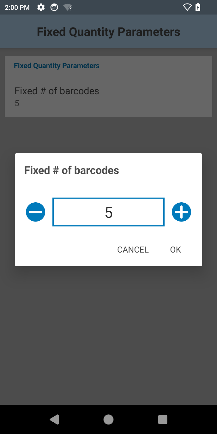The image size is (217, 434).
Task: Tap the settings gear status icon
Action: coord(41,7)
